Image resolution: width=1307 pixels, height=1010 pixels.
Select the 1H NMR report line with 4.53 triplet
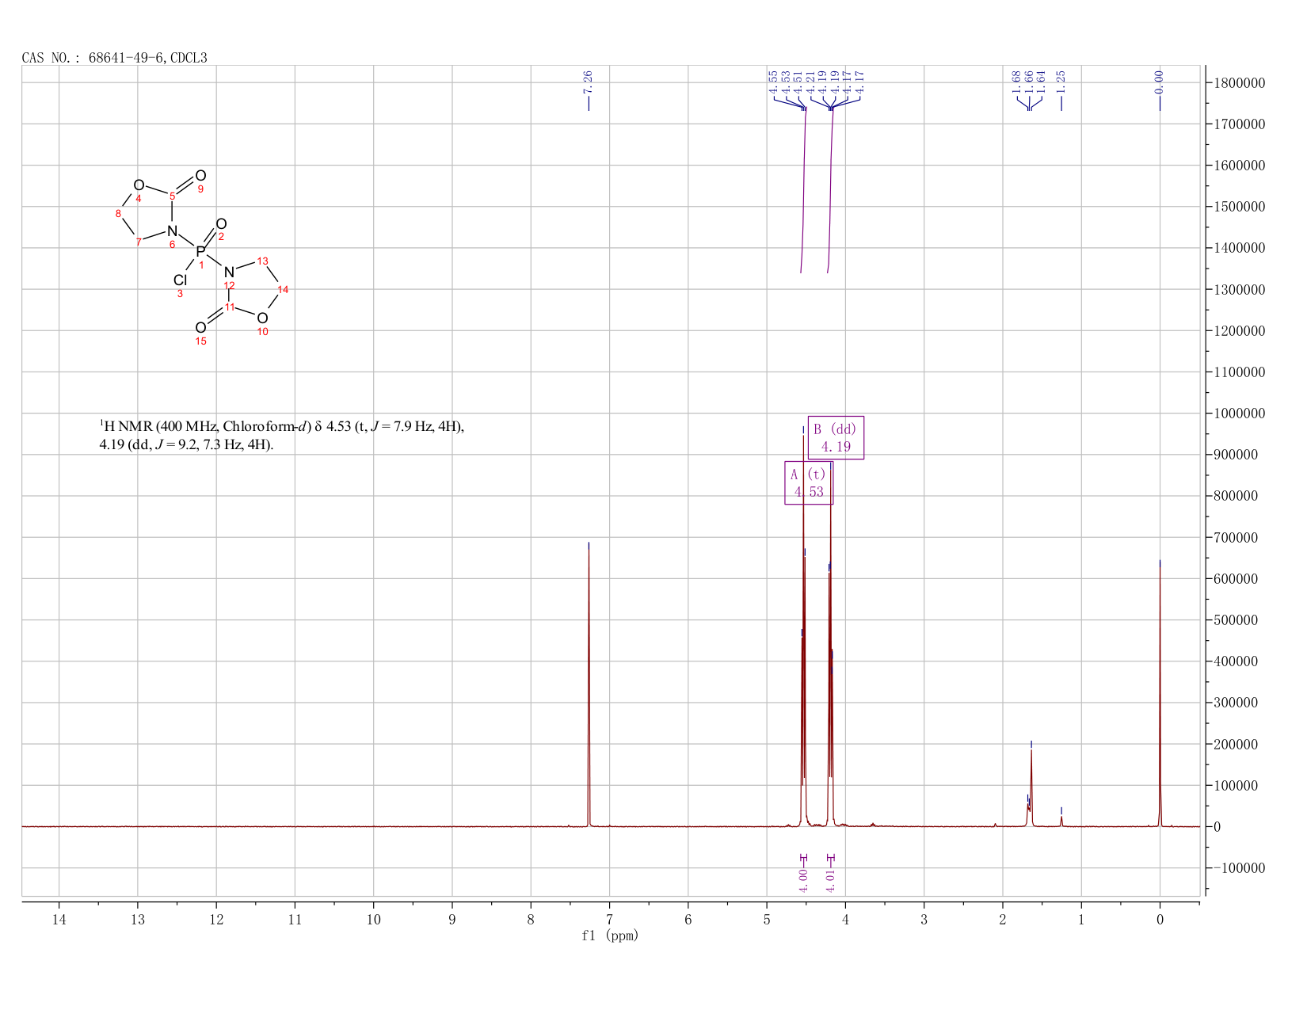[x=281, y=427]
